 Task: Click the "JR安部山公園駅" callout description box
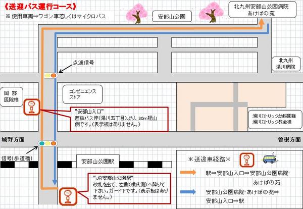(x=129, y=188)
